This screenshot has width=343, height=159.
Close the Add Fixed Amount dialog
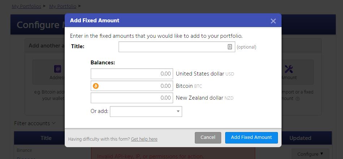point(273,21)
